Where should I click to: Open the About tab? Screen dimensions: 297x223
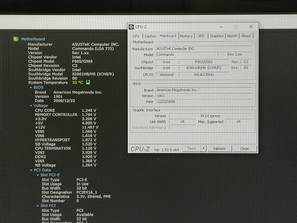246,36
